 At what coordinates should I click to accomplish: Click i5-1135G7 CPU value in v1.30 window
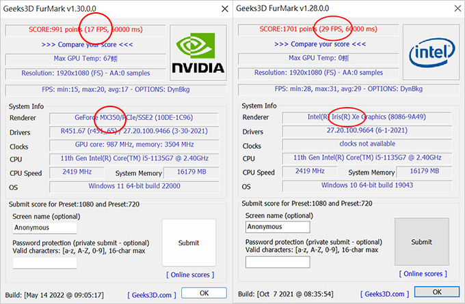[134, 158]
